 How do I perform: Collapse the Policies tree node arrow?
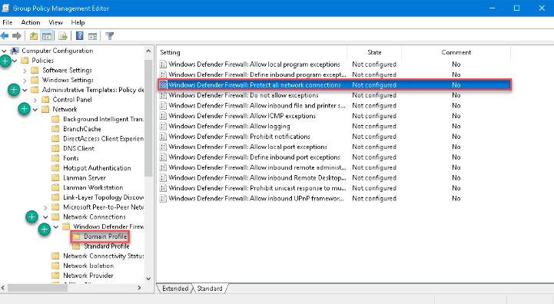point(15,61)
